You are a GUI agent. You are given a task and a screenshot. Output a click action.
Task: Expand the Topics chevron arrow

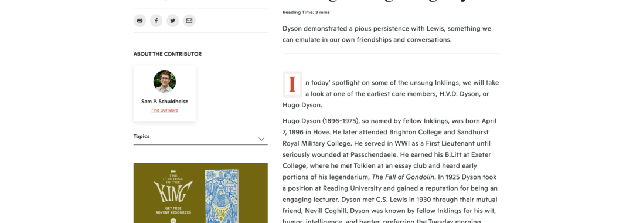(261, 139)
